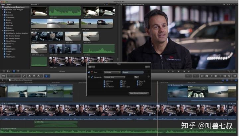Viewport: 239px width, 136px height.
Task: Switch browser to filmstrip view
Action: [14, 71]
